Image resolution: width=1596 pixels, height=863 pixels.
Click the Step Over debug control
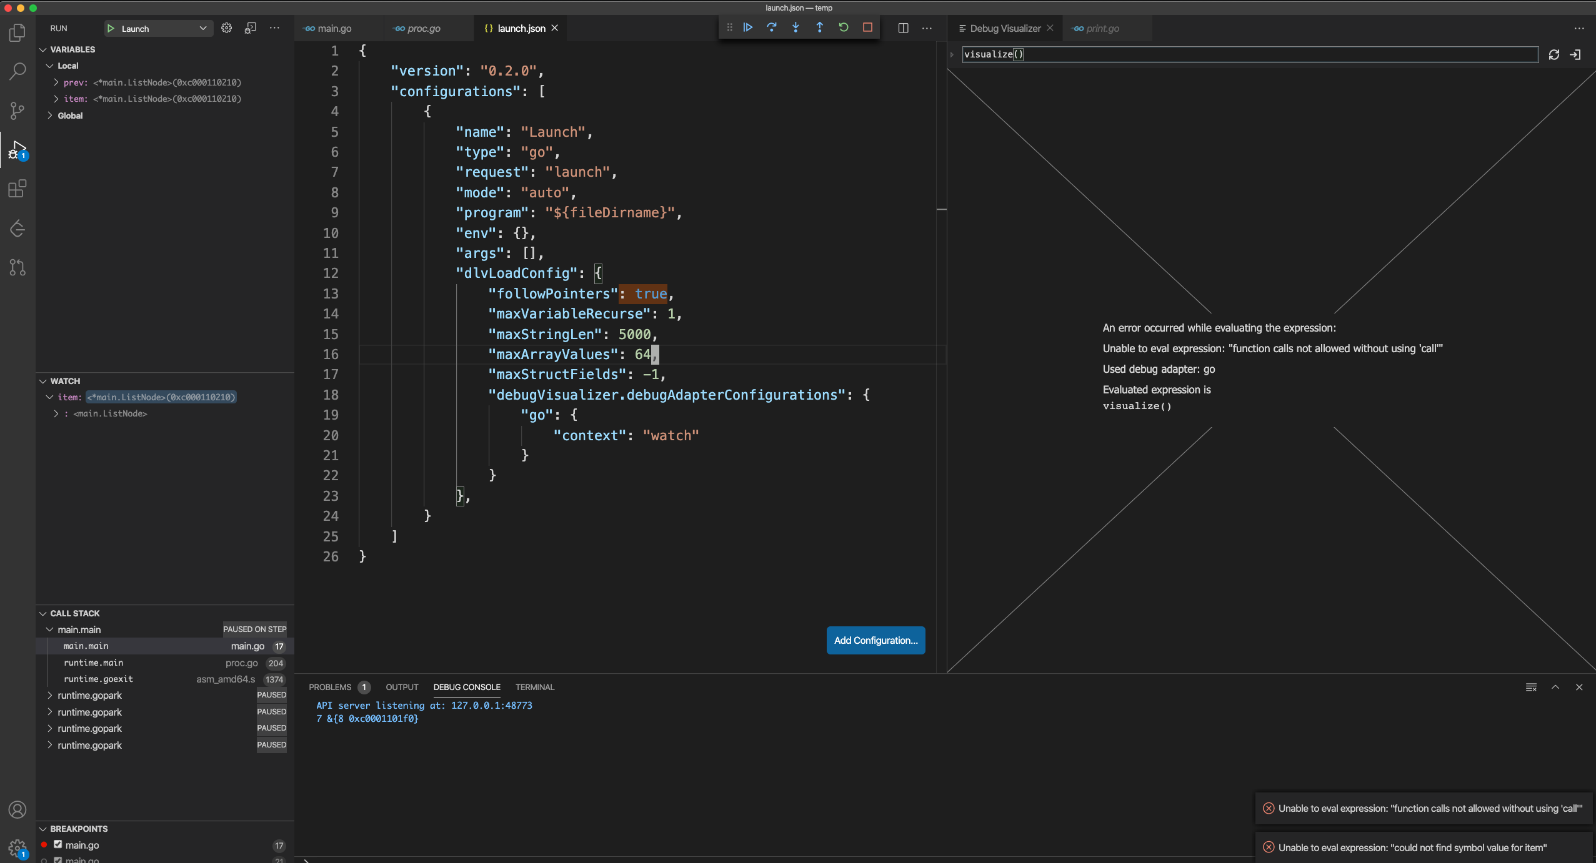tap(772, 27)
